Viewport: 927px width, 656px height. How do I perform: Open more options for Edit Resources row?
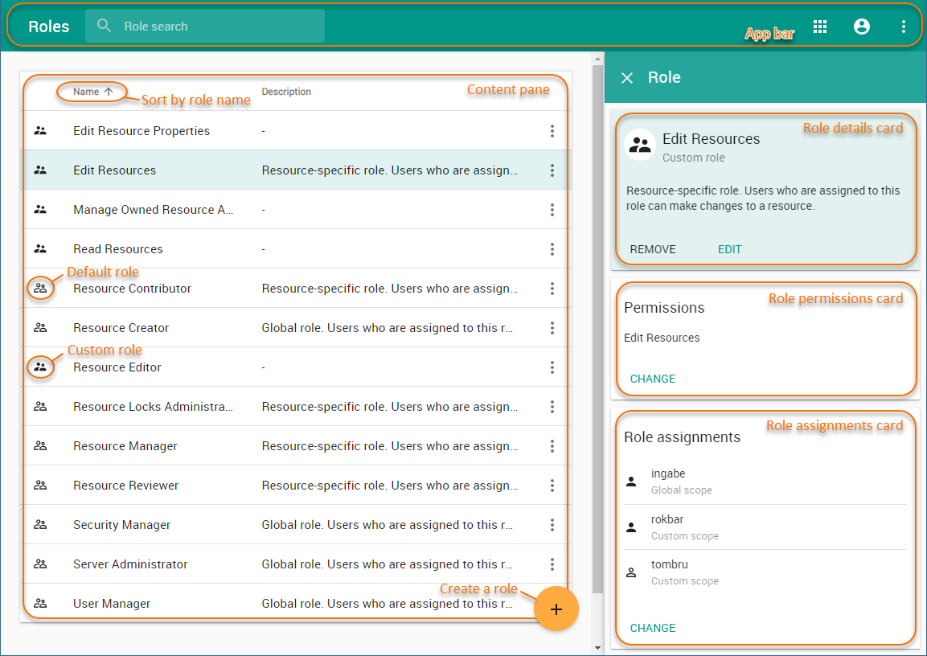pos(552,170)
